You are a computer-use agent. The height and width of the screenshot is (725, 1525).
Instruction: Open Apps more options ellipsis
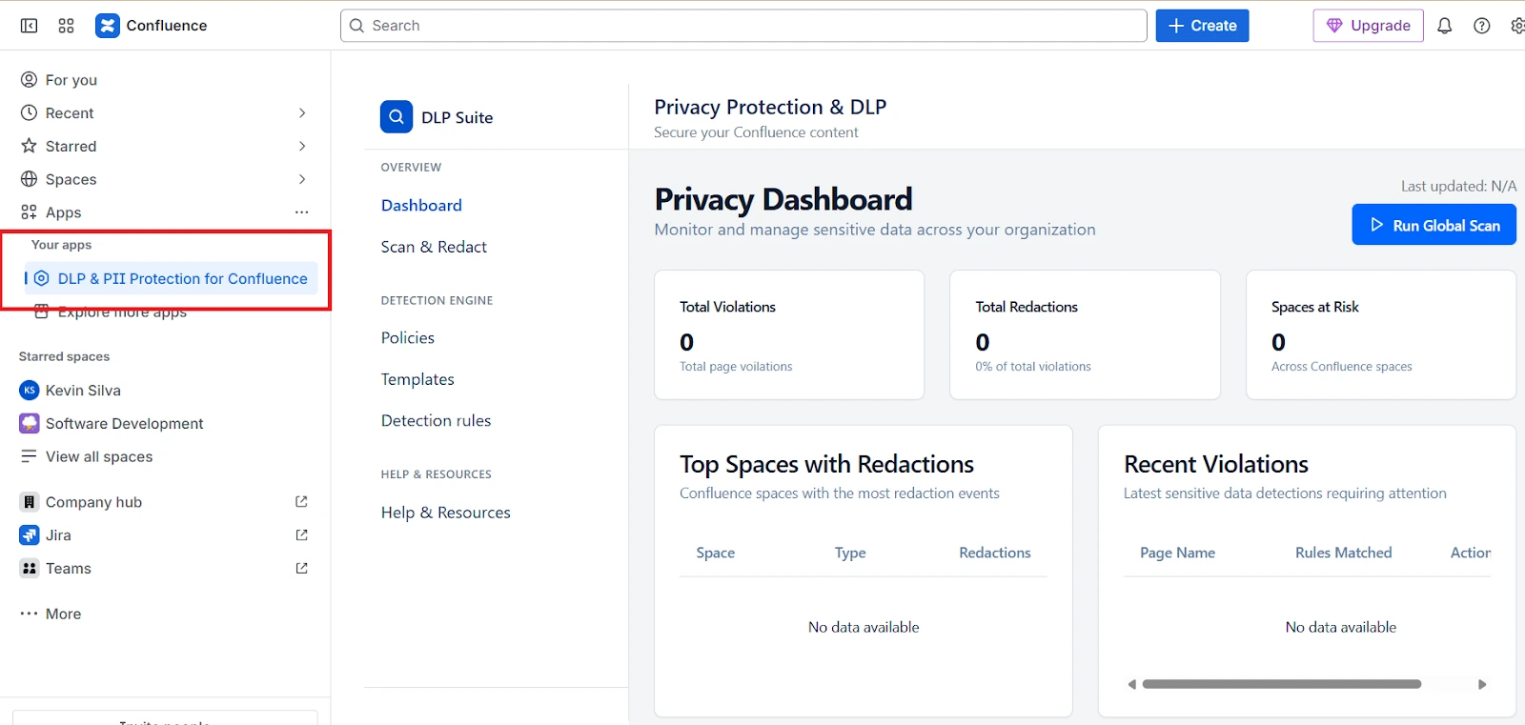coord(302,212)
